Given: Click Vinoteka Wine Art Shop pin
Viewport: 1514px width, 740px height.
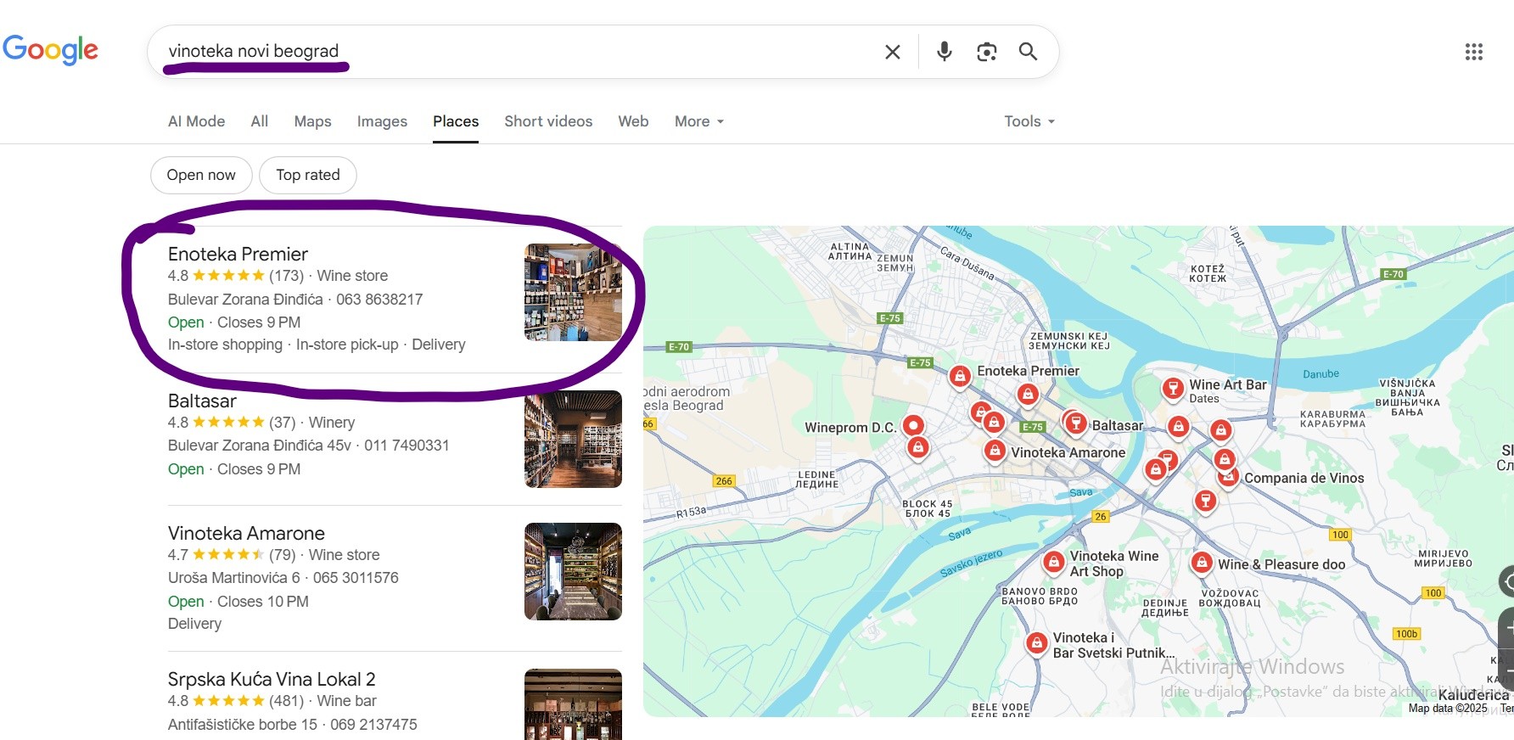Looking at the screenshot, I should (x=1053, y=561).
